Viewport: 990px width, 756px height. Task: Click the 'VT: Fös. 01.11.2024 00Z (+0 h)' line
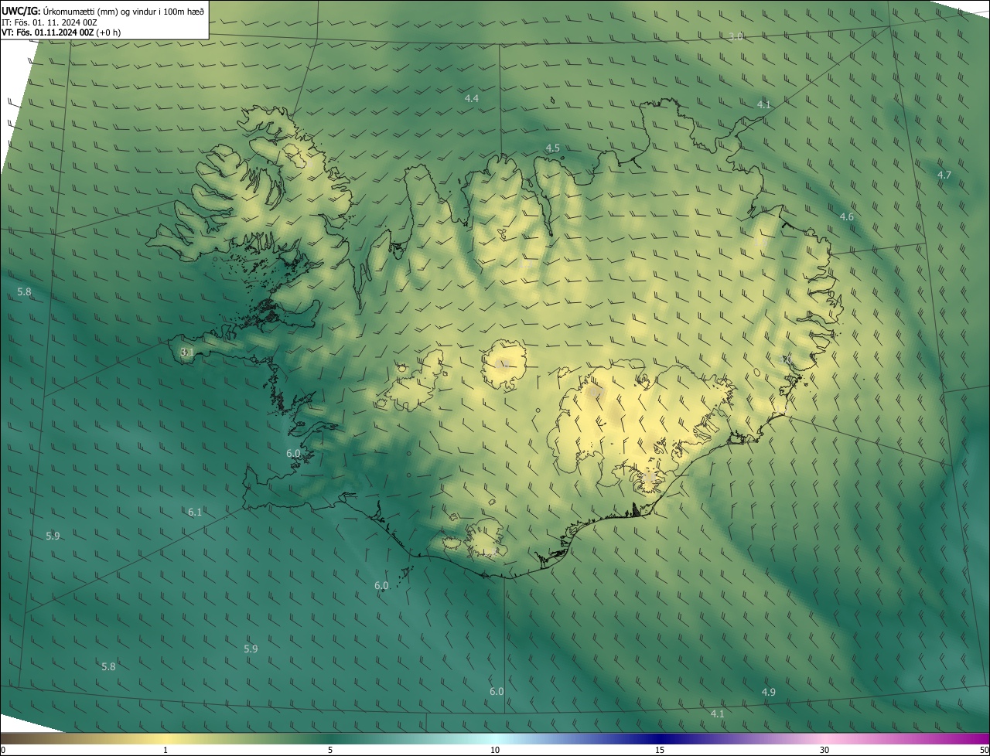pos(61,32)
